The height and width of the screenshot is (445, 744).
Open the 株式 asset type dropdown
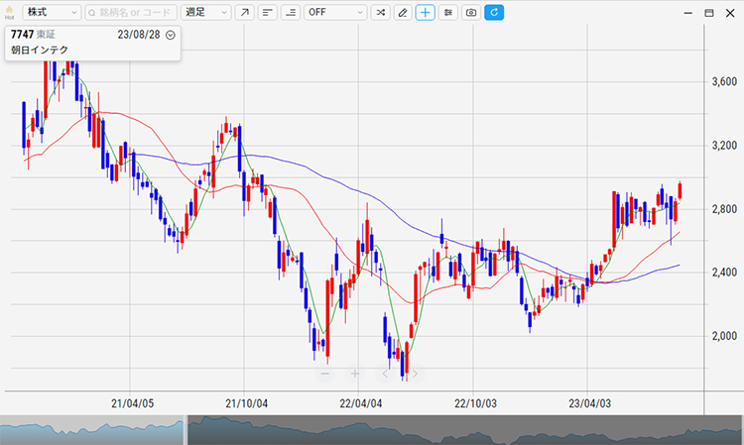pos(52,13)
